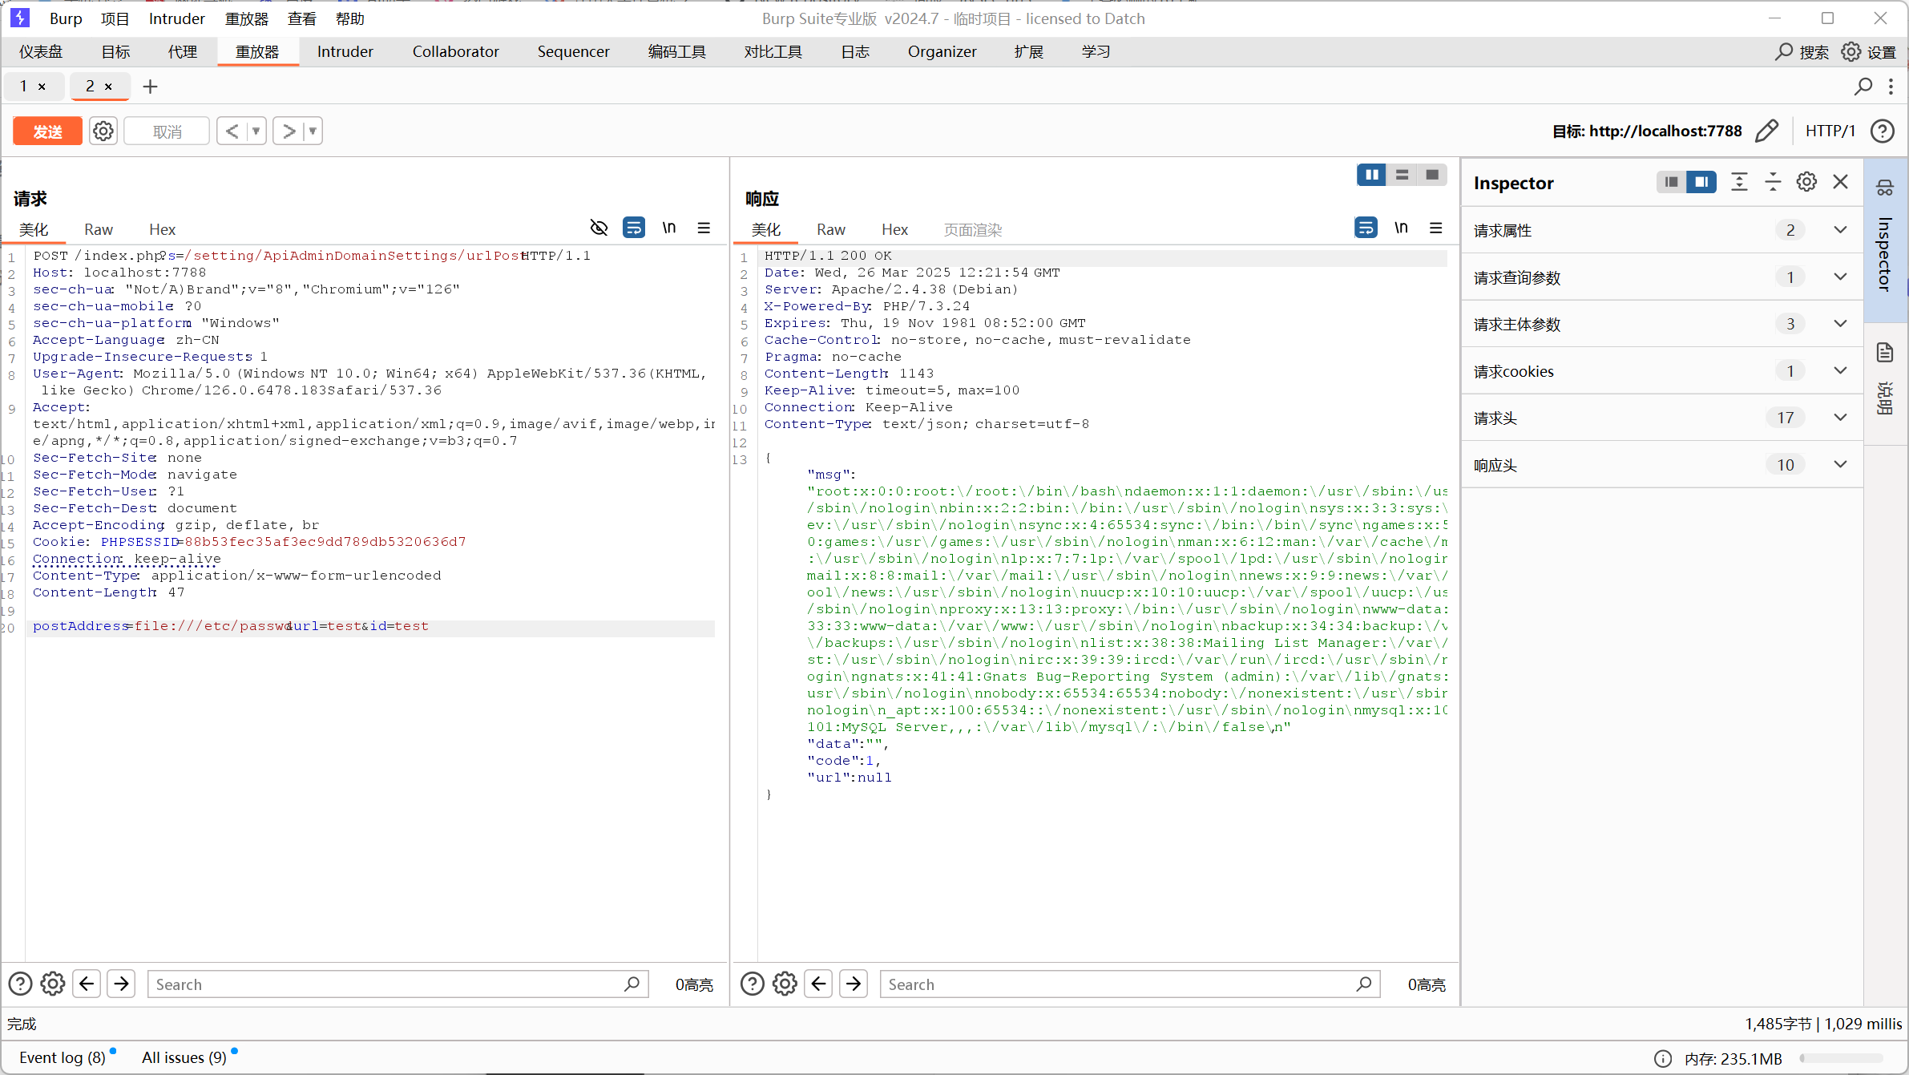Open Inspector settings gear icon

[1806, 182]
